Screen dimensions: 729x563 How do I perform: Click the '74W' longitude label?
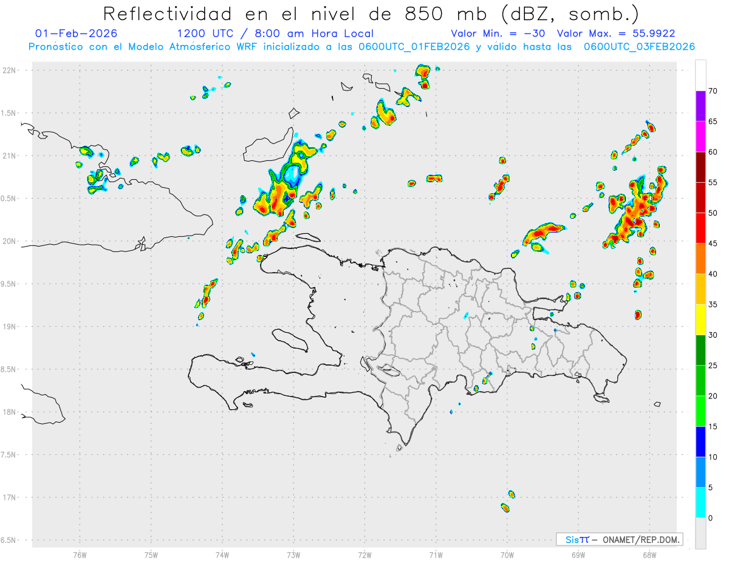[222, 554]
